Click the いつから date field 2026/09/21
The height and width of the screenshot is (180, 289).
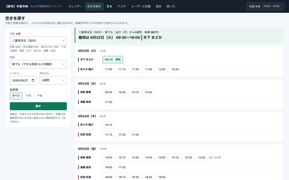pyautogui.click(x=23, y=80)
